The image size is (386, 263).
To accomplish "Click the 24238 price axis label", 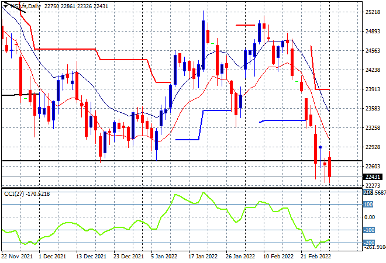I will [x=373, y=70].
